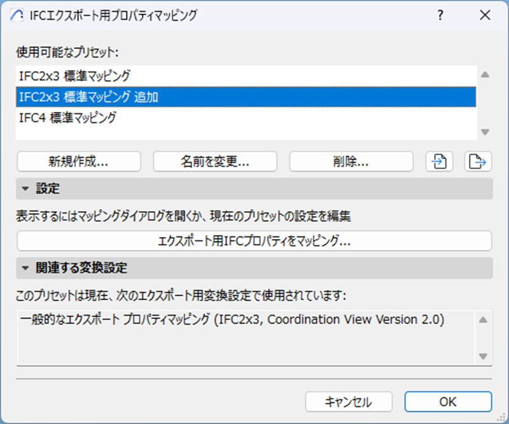Viewport: 509px width, 424px height.
Task: Close the IFC property mapping dialog
Action: pos(485,15)
